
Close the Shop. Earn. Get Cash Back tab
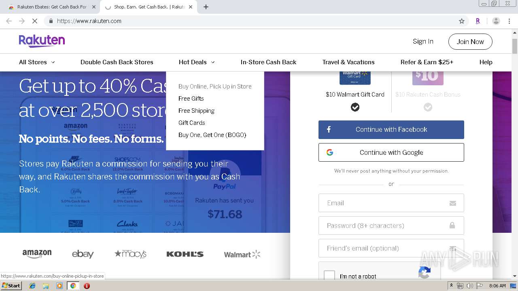(x=191, y=7)
